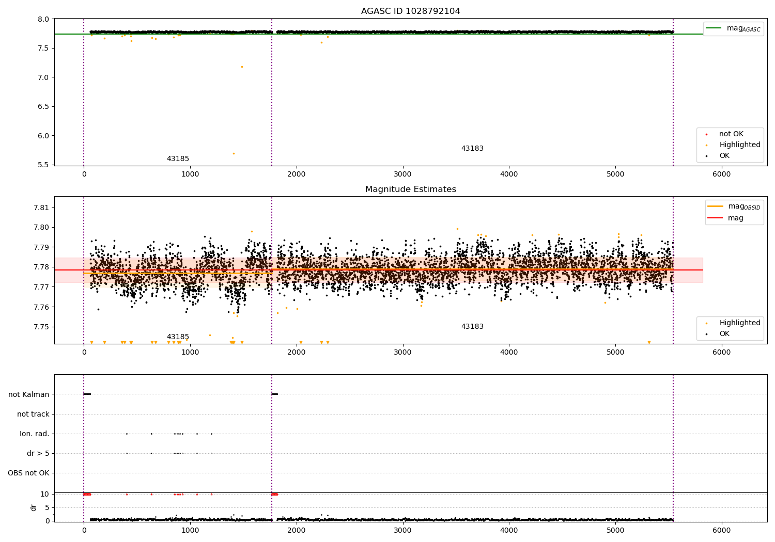Click the "43183" label in the top panel
This screenshot has height=542, width=775.
click(472, 149)
